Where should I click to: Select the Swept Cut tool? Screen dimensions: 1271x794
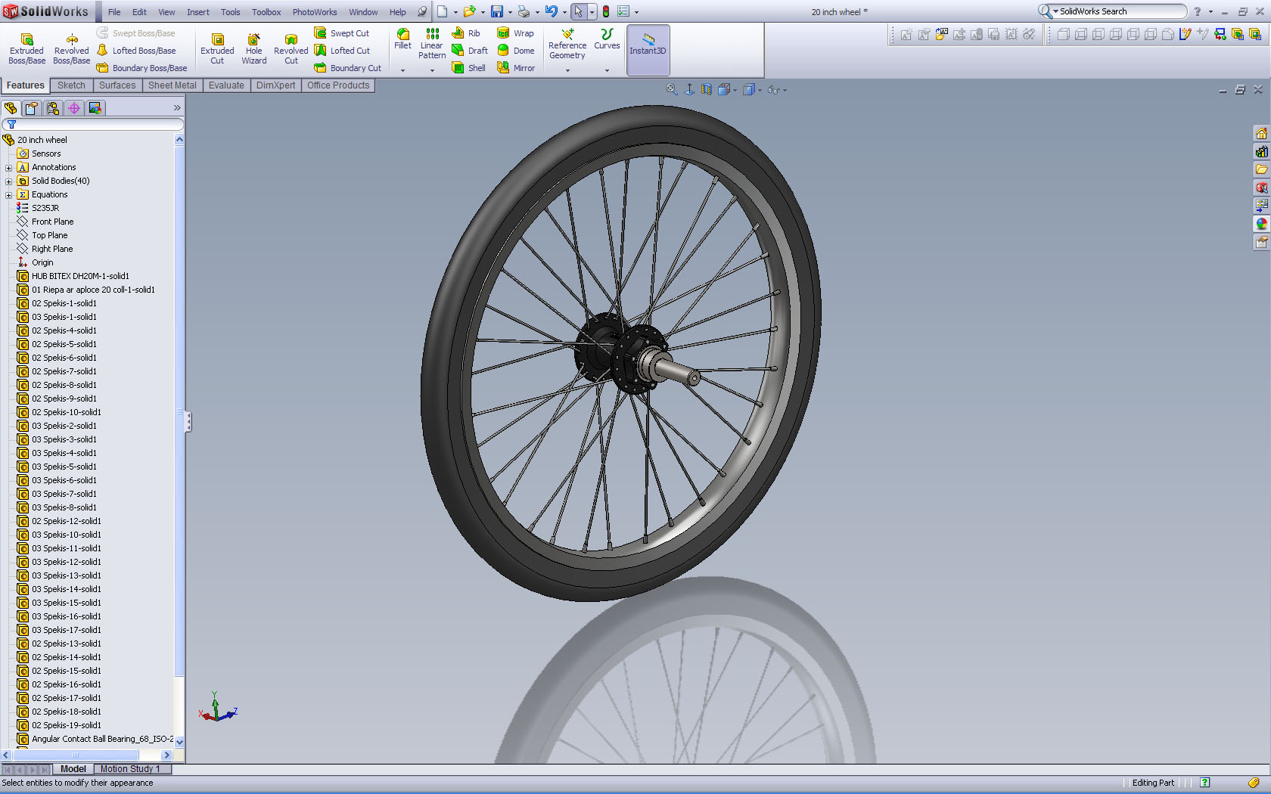342,33
